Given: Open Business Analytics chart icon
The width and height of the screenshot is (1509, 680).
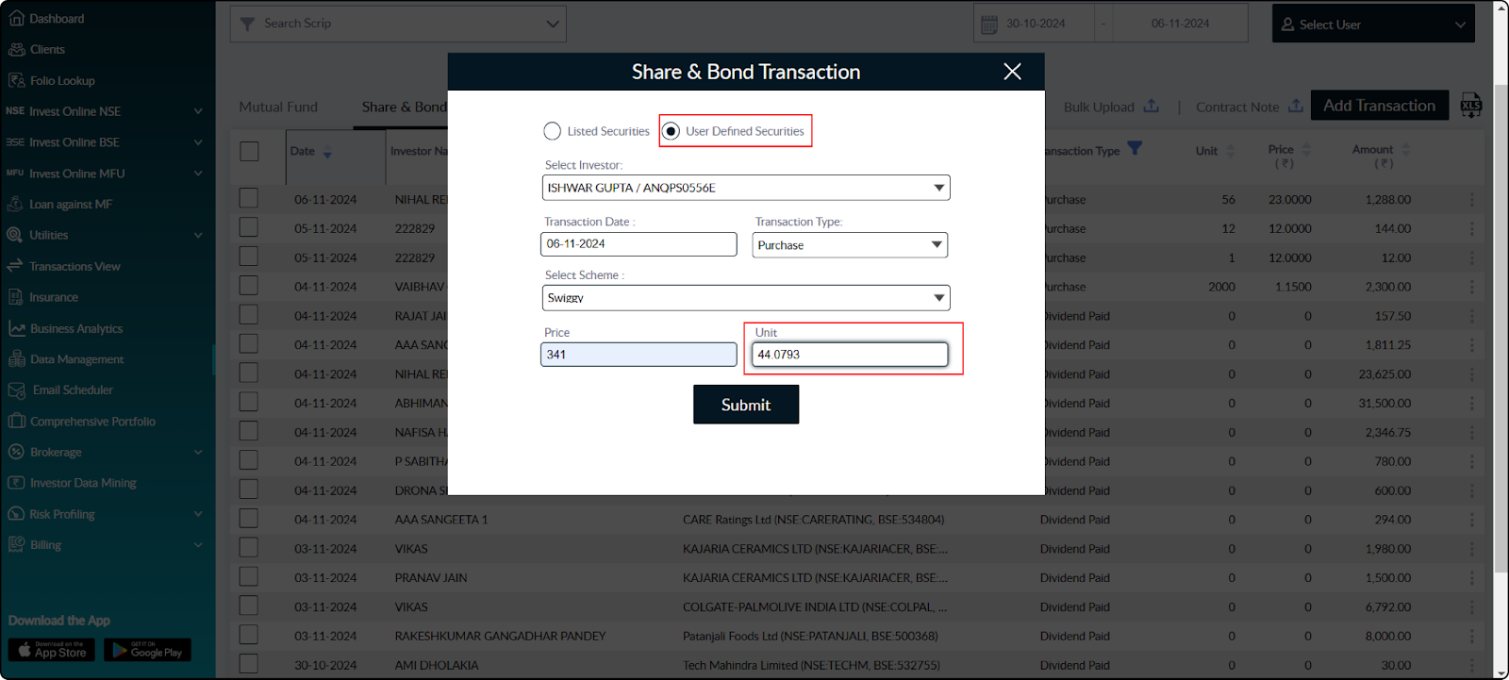Looking at the screenshot, I should (16, 328).
